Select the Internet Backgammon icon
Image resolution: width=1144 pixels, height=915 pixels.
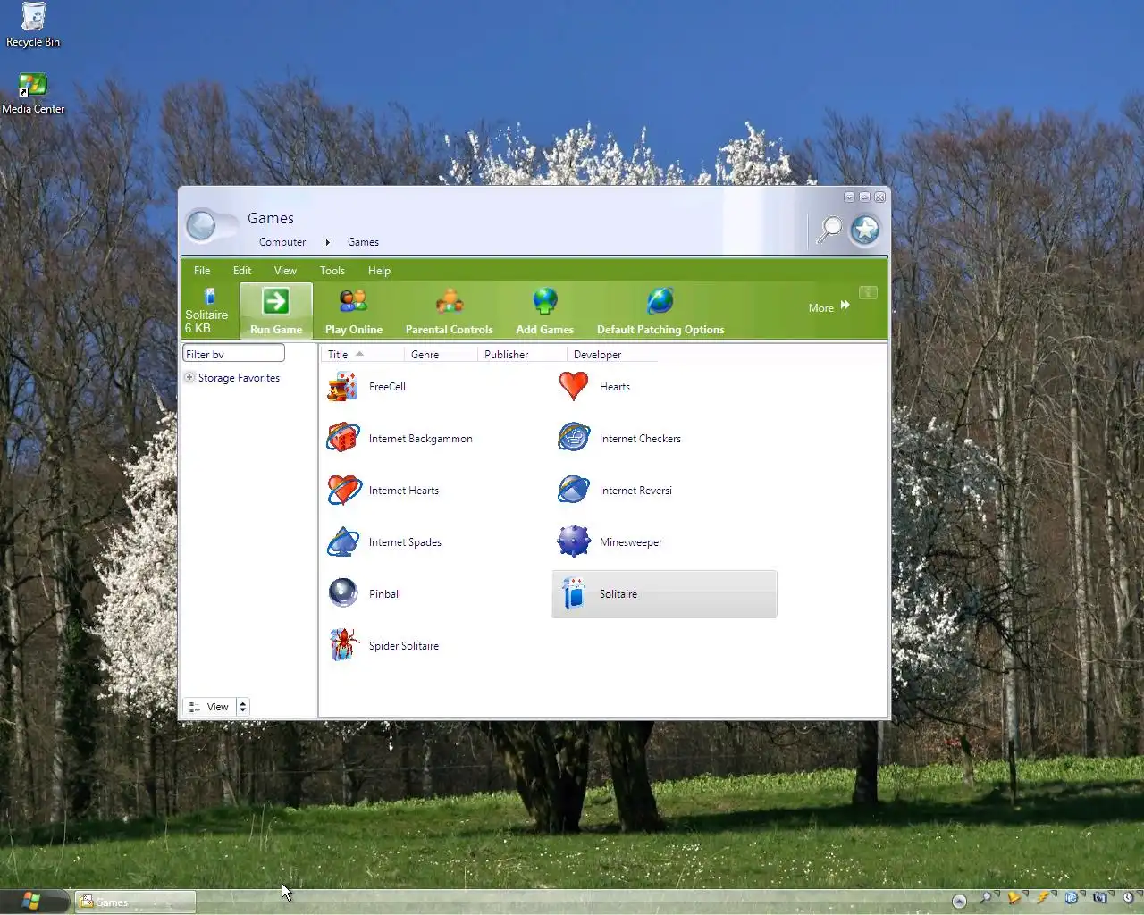coord(343,439)
